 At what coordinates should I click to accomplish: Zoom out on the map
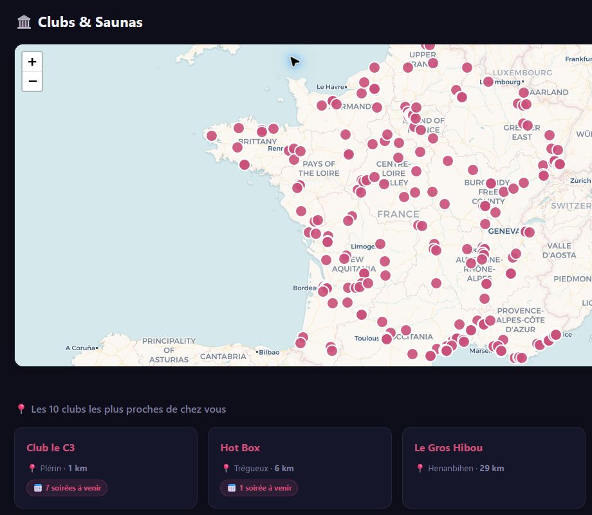(32, 81)
